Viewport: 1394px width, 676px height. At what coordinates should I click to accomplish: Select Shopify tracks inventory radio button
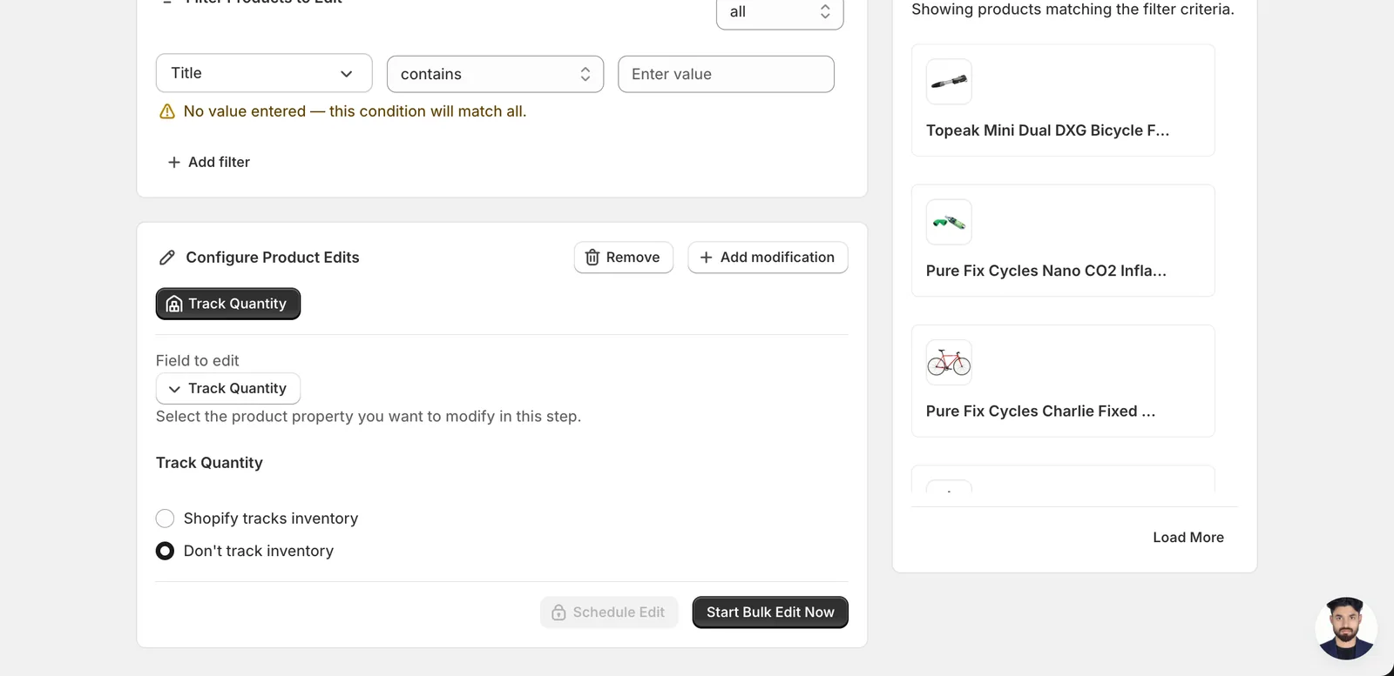click(x=165, y=519)
